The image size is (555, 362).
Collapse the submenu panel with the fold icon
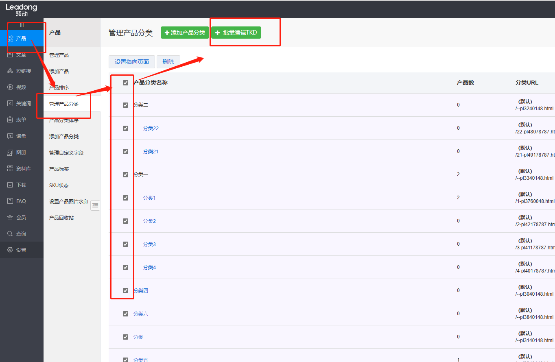coord(95,205)
